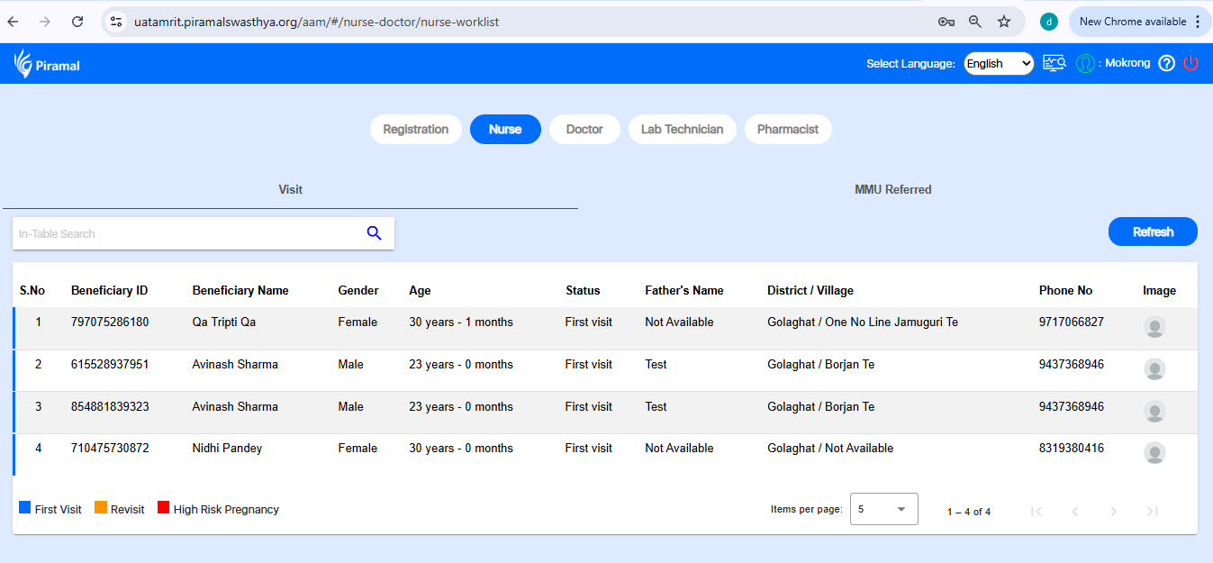Click the red power logout icon
Image resolution: width=1213 pixels, height=563 pixels.
click(x=1190, y=63)
